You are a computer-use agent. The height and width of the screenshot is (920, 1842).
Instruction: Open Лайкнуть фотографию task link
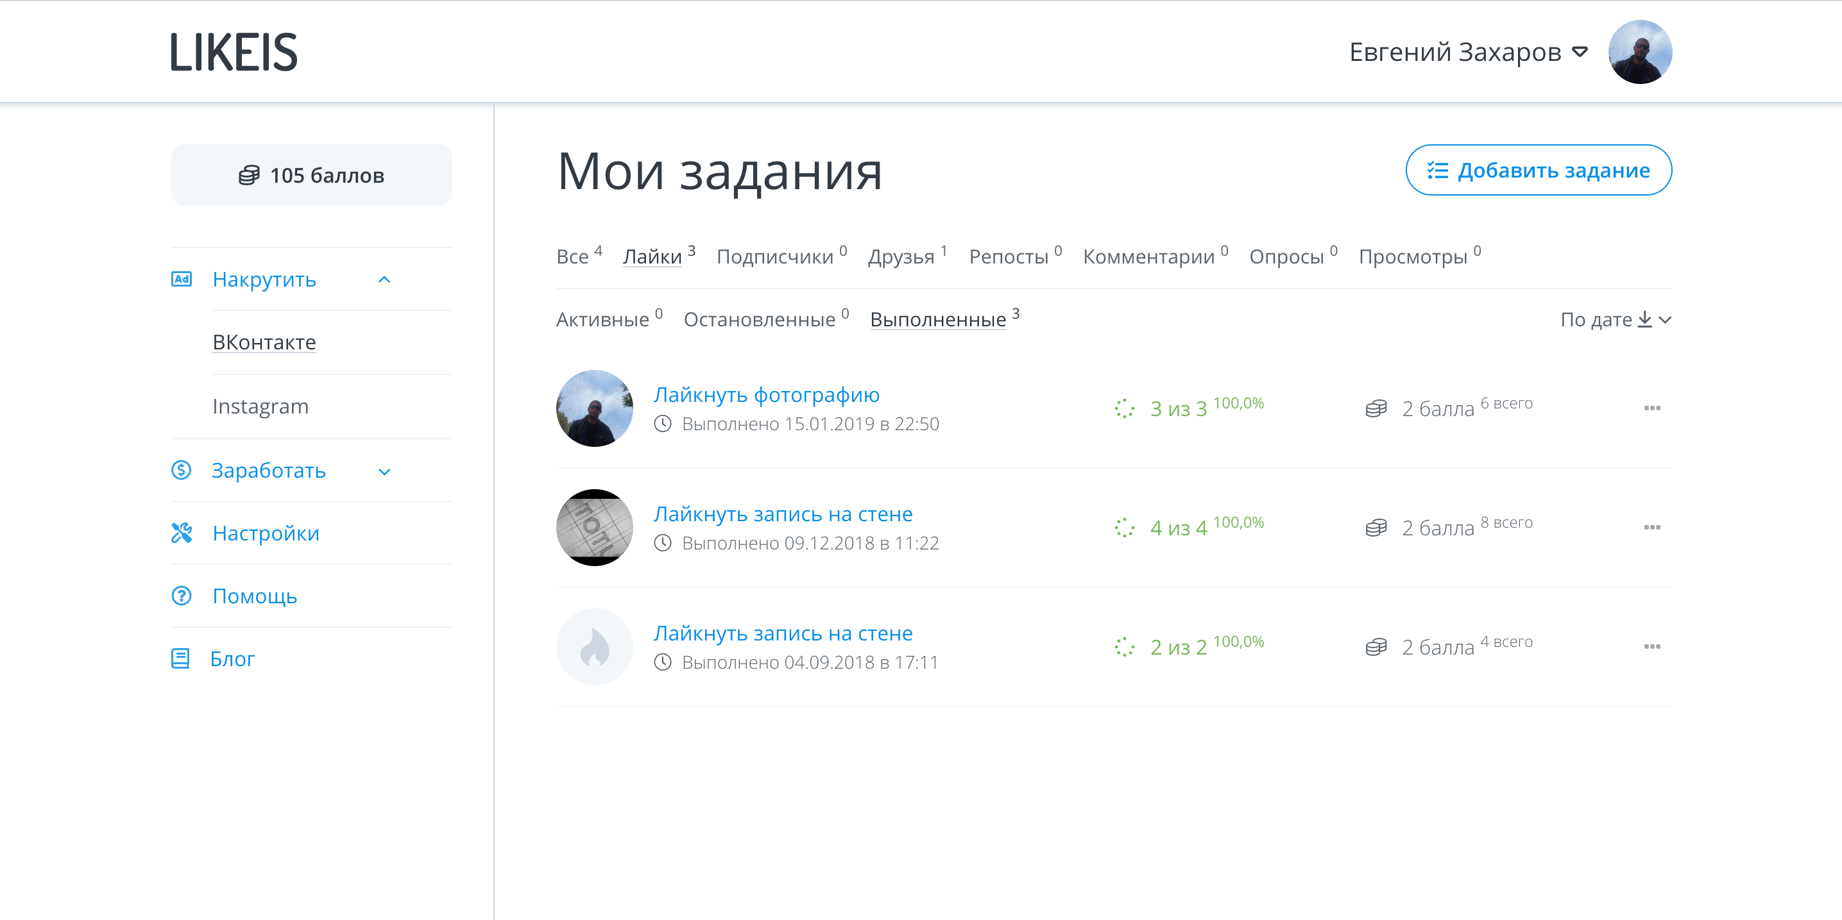[x=766, y=394]
